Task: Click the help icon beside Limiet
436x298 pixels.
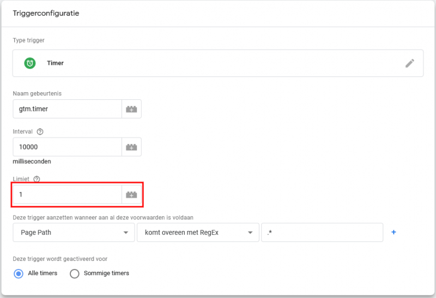Action: tap(37, 179)
